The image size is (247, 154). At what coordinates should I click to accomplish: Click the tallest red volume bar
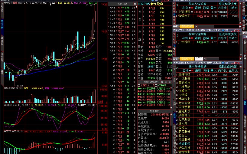pos(95,96)
